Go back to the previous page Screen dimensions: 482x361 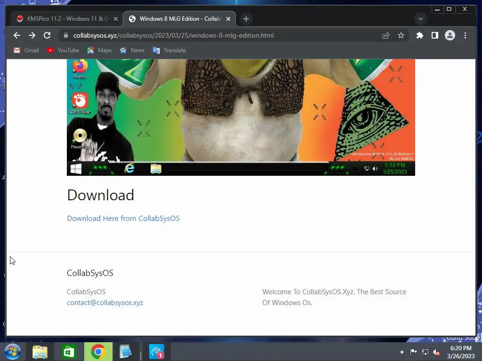click(17, 35)
